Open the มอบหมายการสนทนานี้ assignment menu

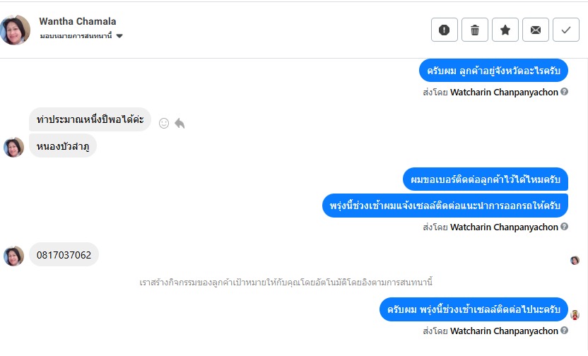pyautogui.click(x=76, y=36)
